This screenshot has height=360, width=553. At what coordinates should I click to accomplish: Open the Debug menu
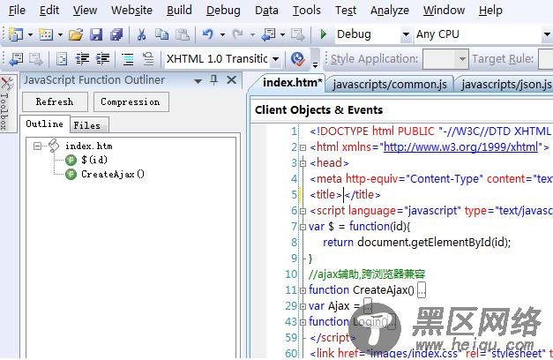223,11
